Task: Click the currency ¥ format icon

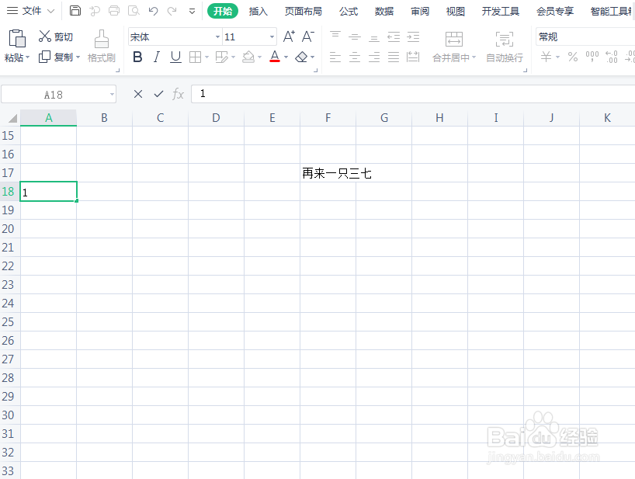Action: pyautogui.click(x=546, y=57)
